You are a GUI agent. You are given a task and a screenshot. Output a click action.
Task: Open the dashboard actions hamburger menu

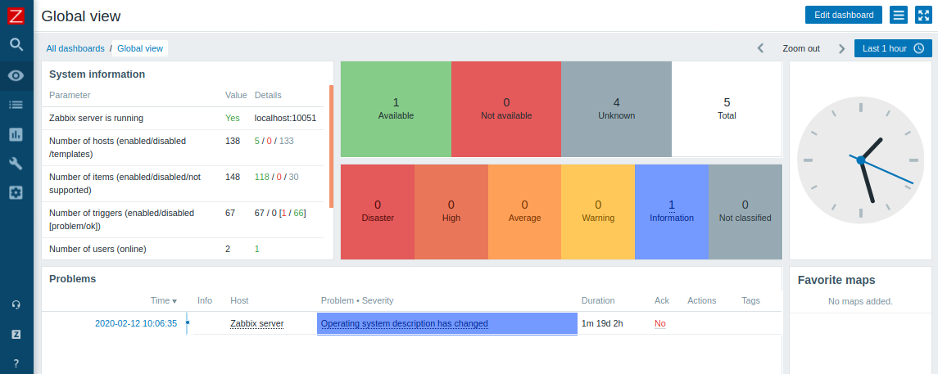(899, 15)
